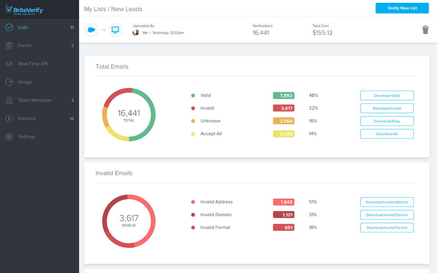
Task: Click the yellow Accept All legend dot
Action: point(193,134)
